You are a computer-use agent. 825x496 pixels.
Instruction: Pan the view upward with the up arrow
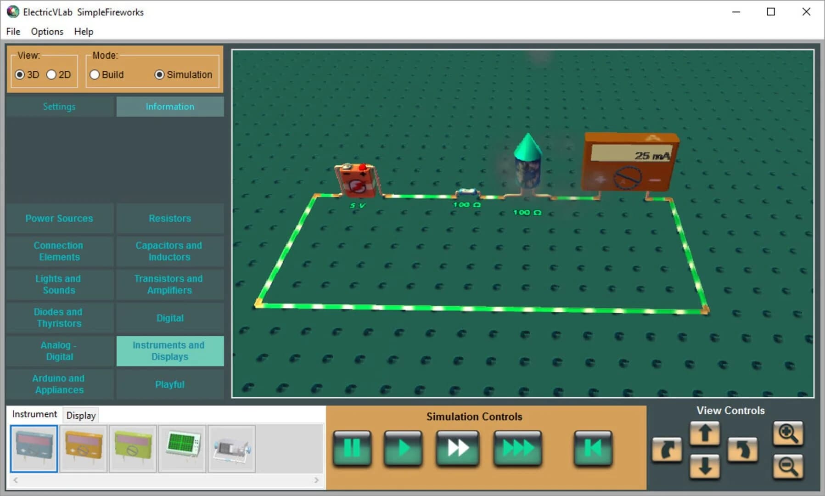[x=705, y=433]
